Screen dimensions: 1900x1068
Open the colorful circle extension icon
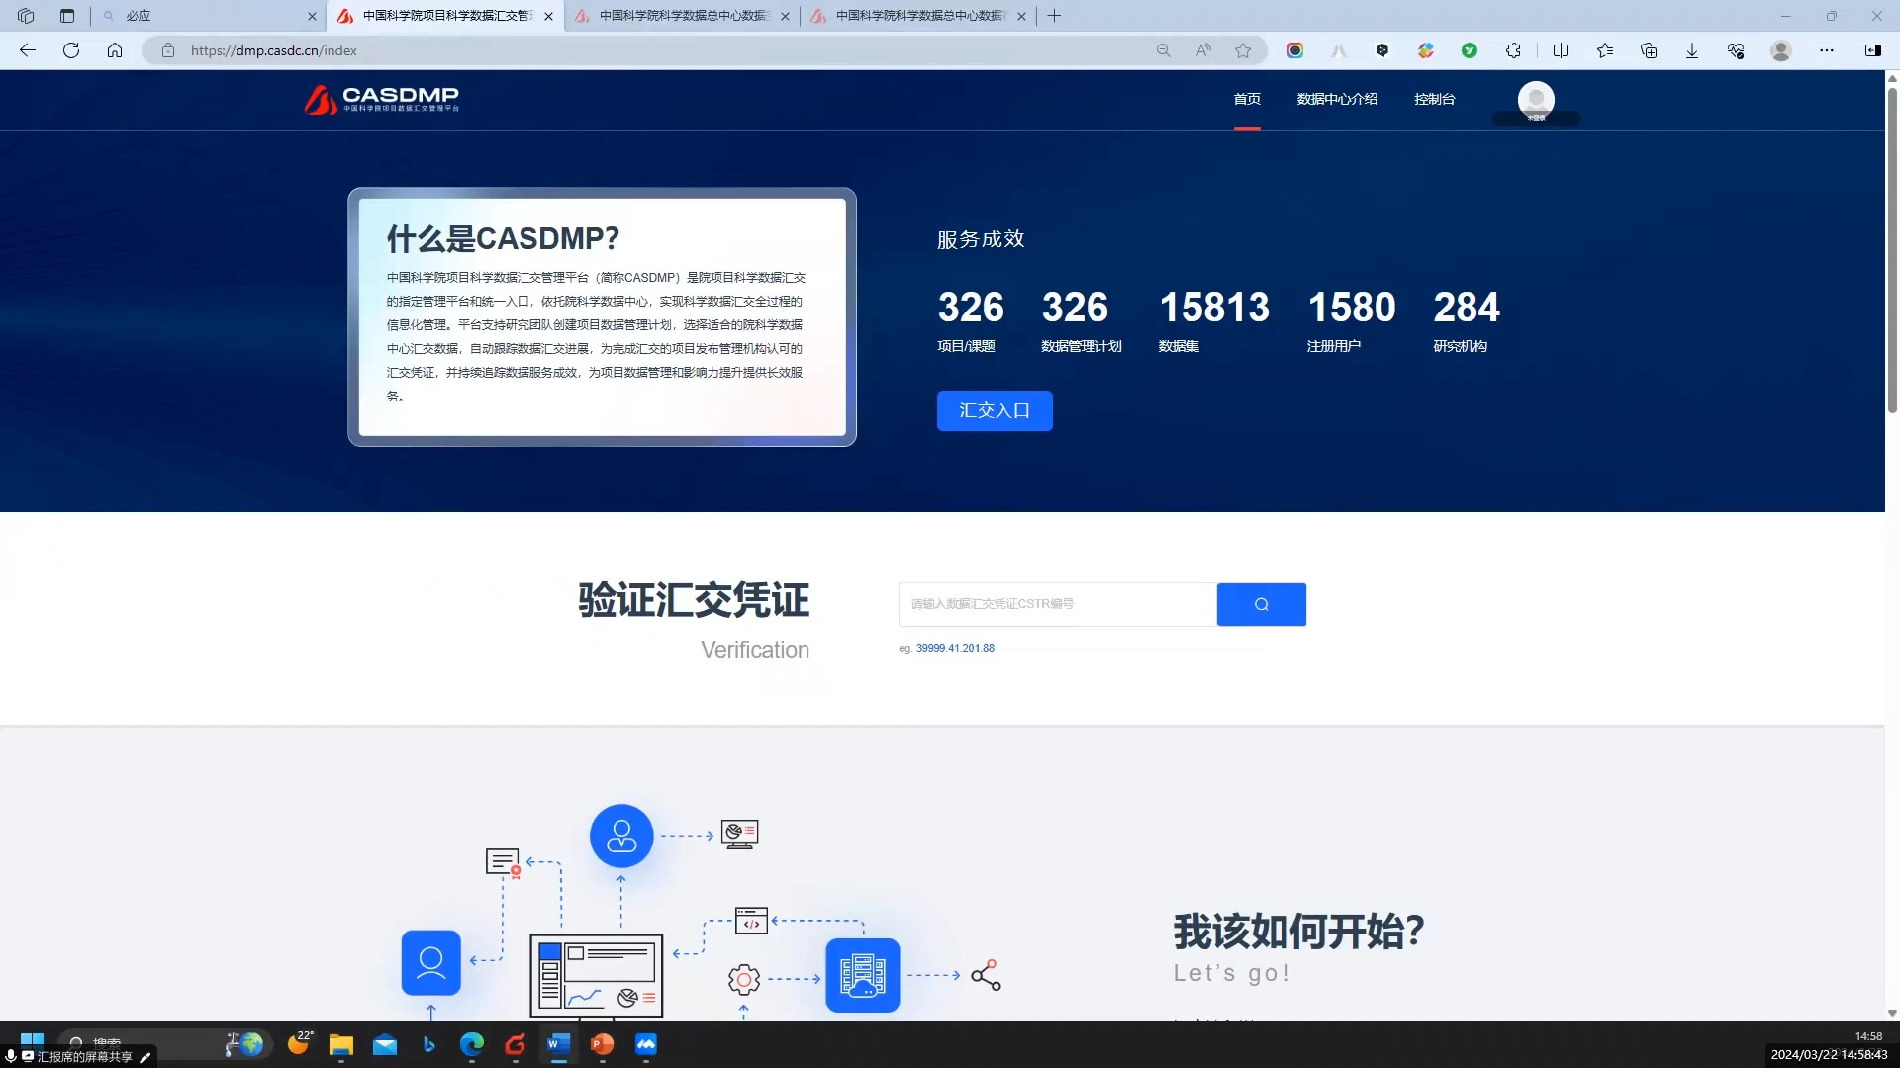point(1295,50)
